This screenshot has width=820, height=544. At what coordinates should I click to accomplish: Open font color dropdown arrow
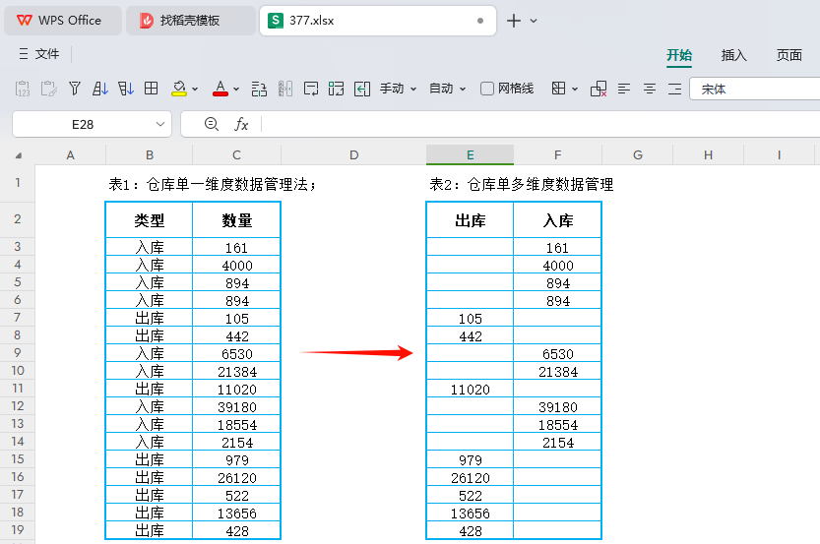236,90
